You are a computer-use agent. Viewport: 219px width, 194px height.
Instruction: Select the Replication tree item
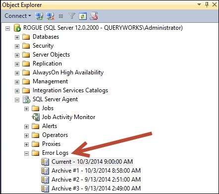[47, 64]
